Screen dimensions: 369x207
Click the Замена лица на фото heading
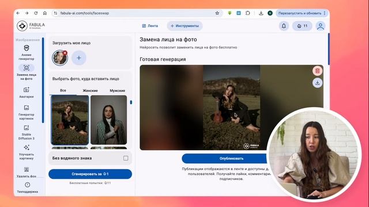click(168, 40)
